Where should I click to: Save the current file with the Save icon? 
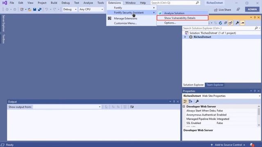tap(34, 9)
